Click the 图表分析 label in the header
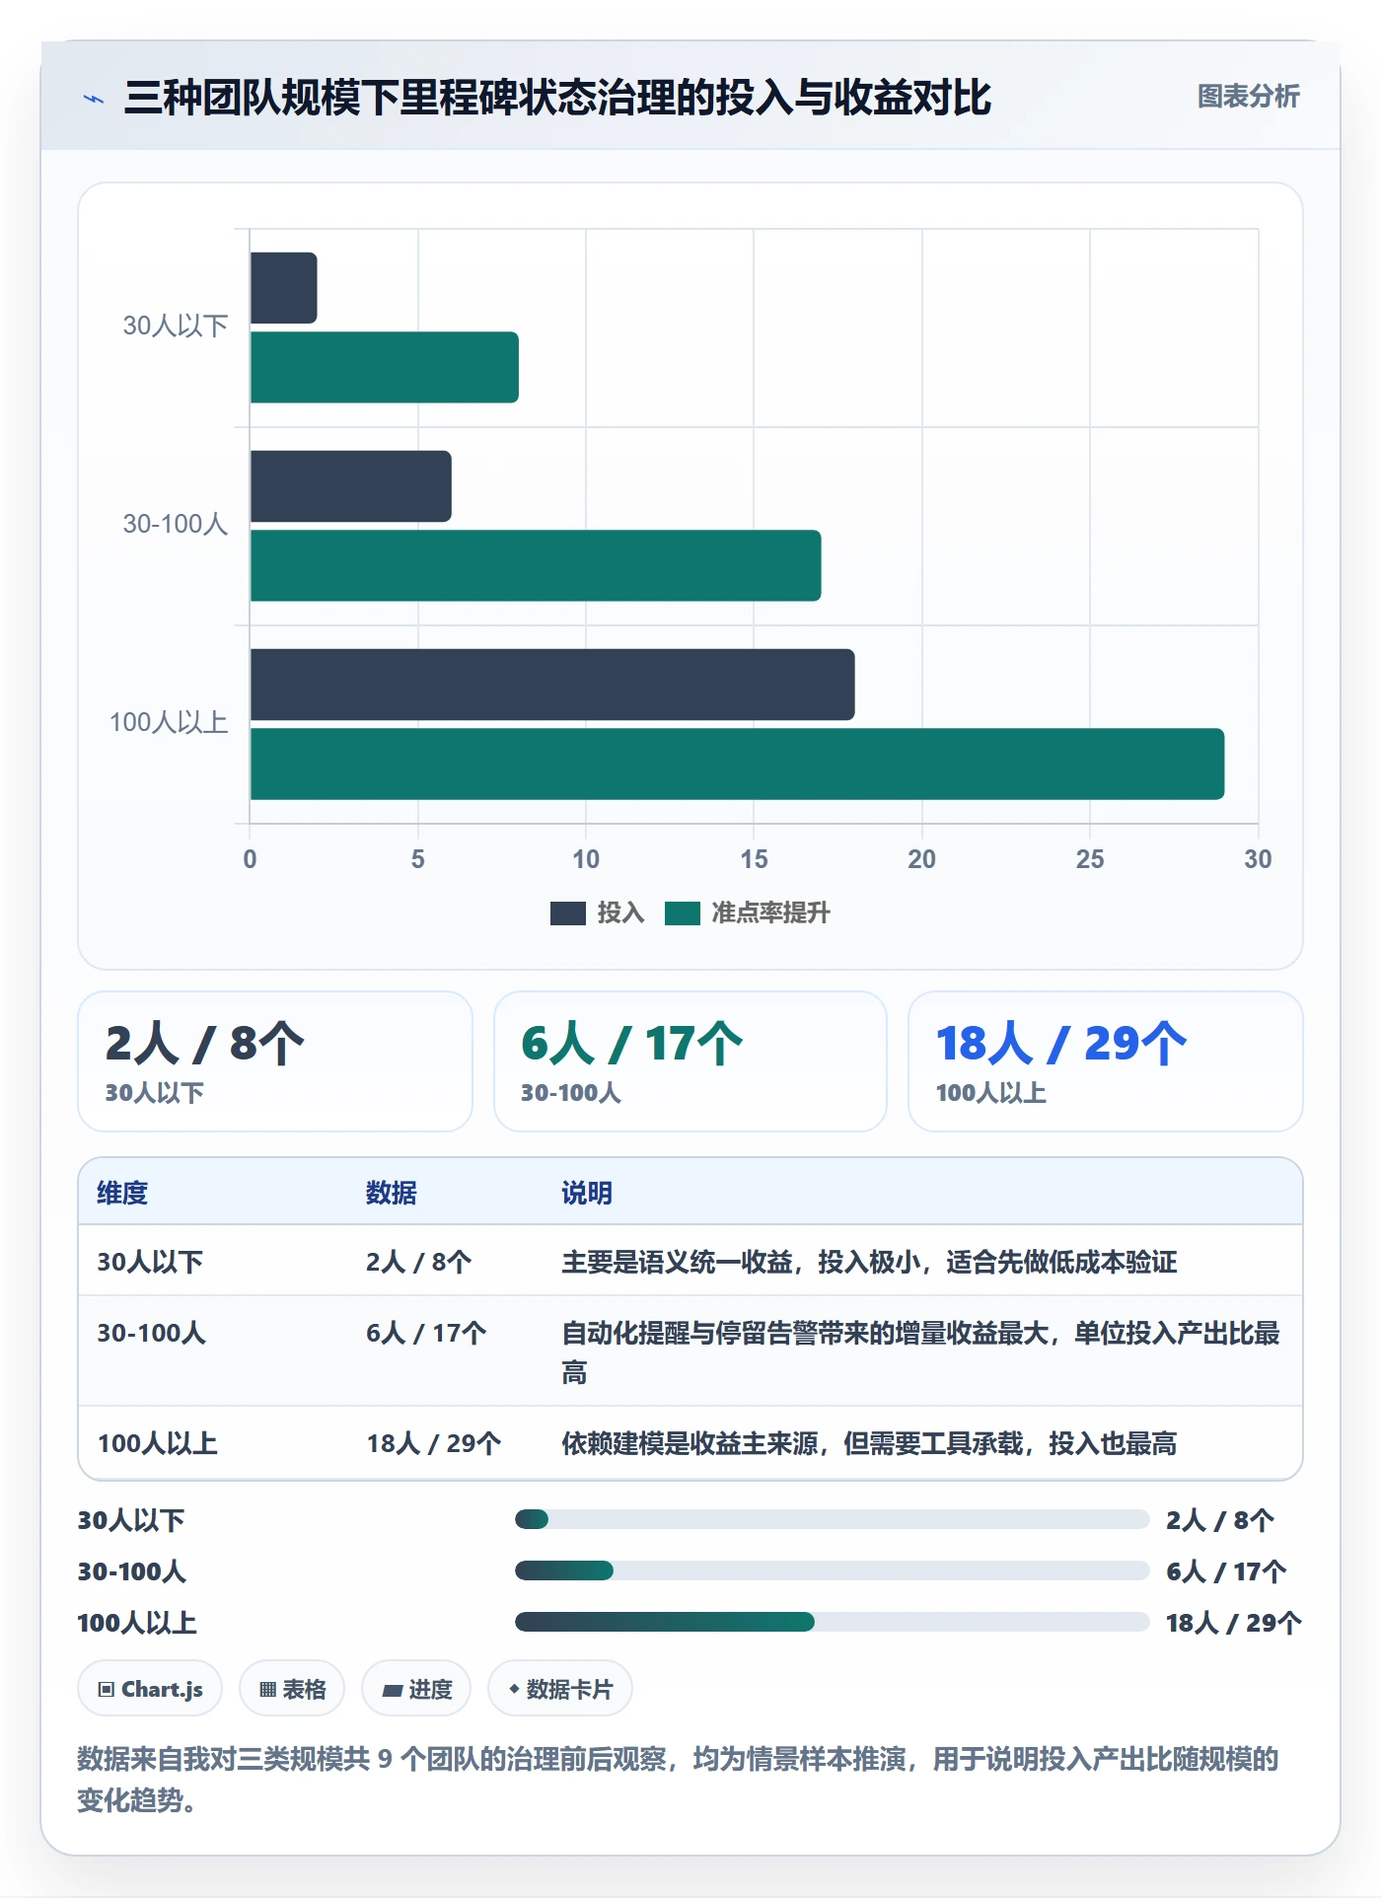The height and width of the screenshot is (1898, 1381). coord(1248,97)
